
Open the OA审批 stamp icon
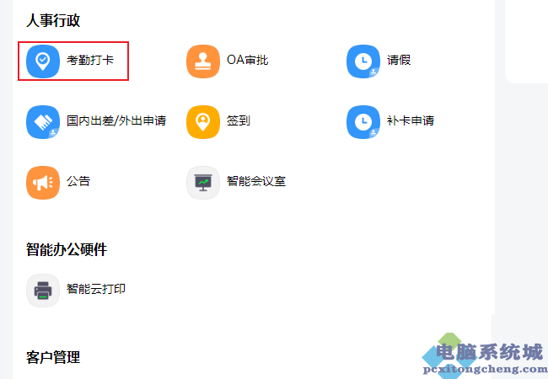203,61
